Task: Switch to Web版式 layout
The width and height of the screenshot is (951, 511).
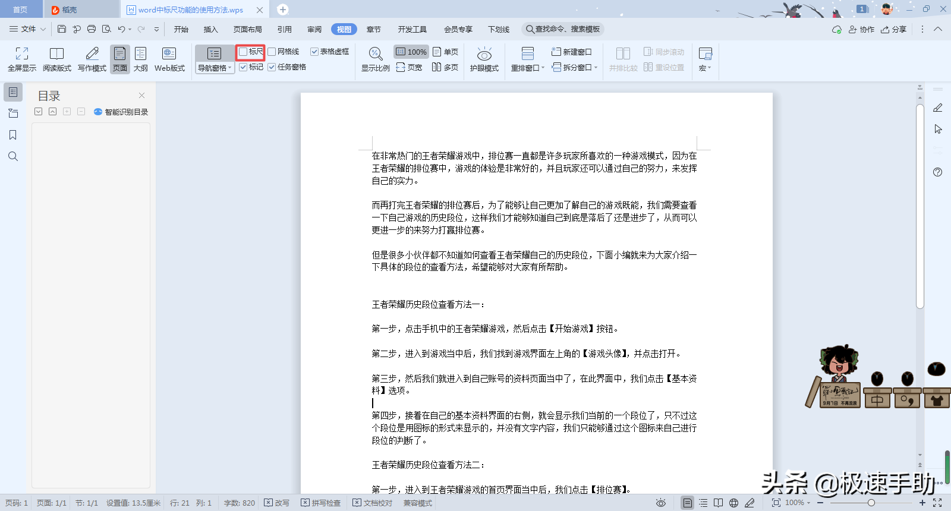Action: [x=169, y=59]
